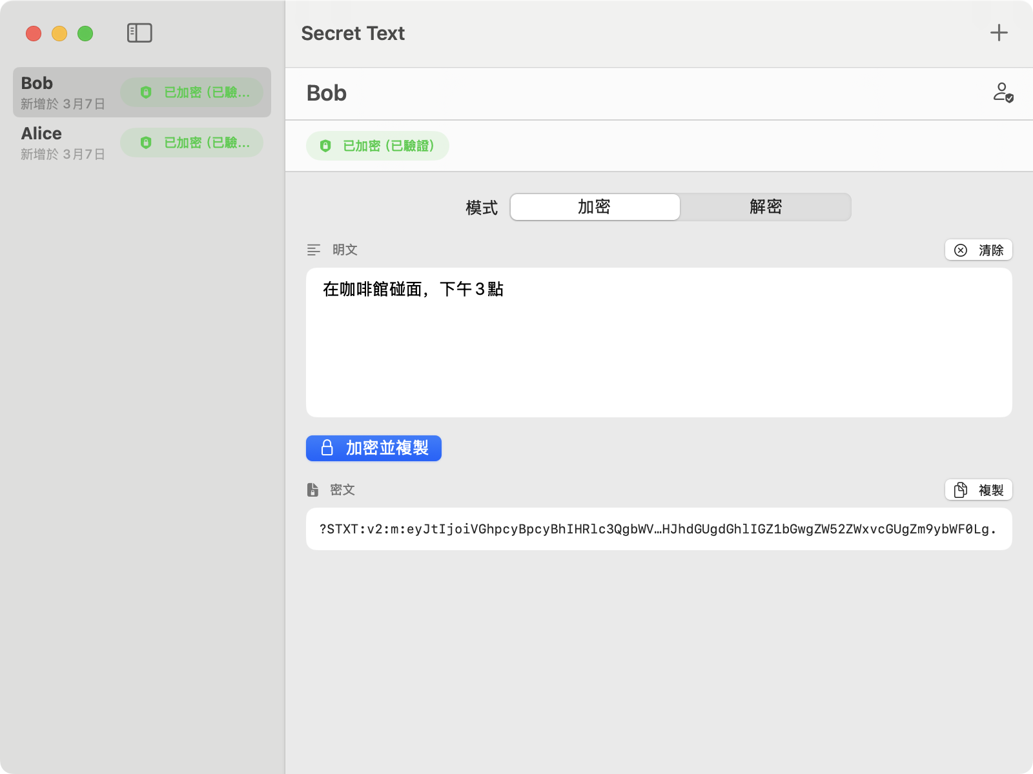1033x774 pixels.
Task: Click the ciphertext document lock icon
Action: point(313,490)
